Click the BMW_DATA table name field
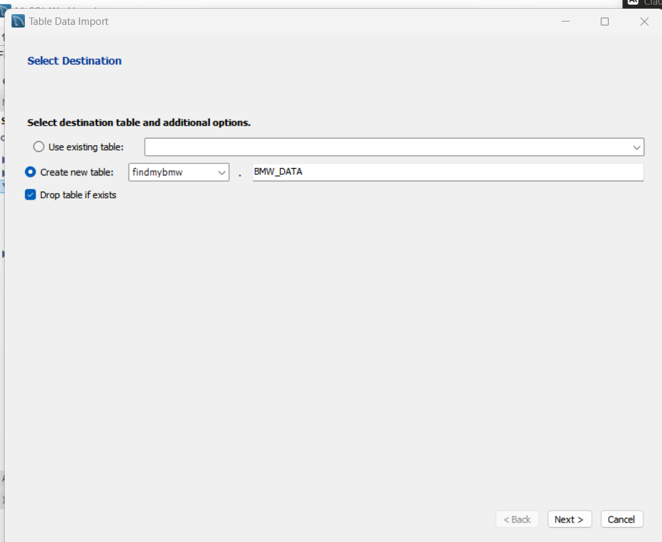 [448, 172]
